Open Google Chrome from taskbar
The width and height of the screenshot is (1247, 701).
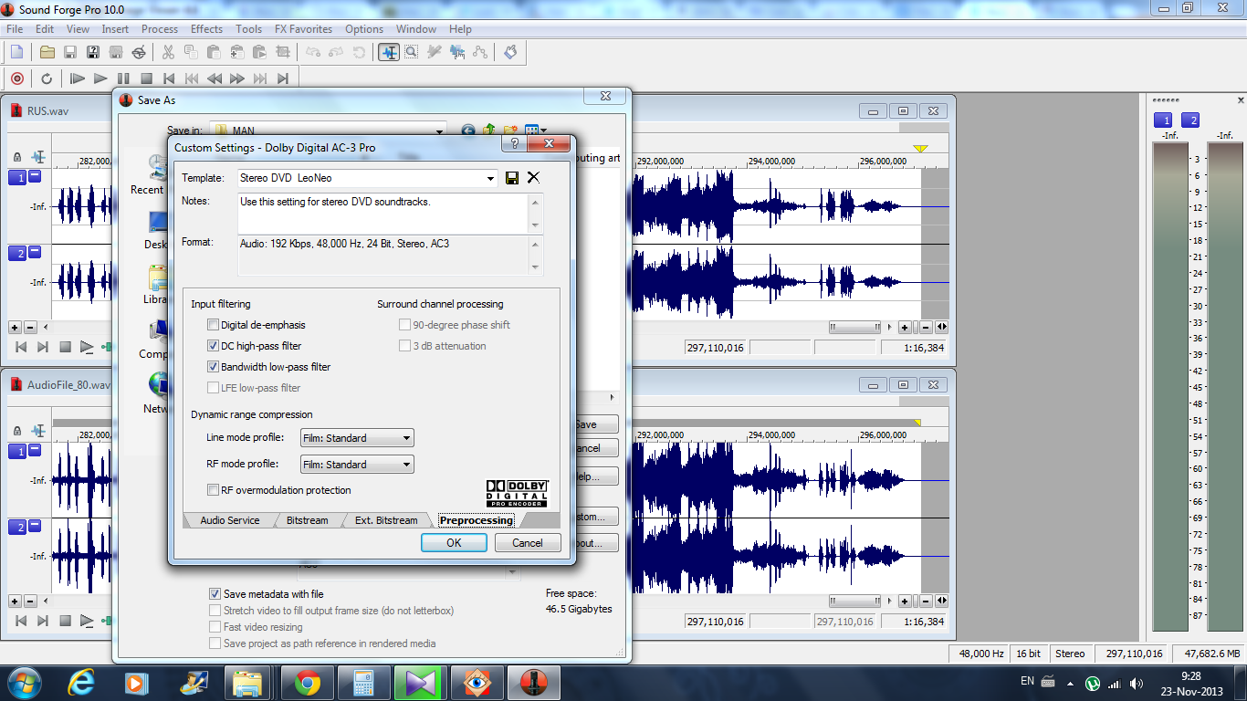pos(307,683)
